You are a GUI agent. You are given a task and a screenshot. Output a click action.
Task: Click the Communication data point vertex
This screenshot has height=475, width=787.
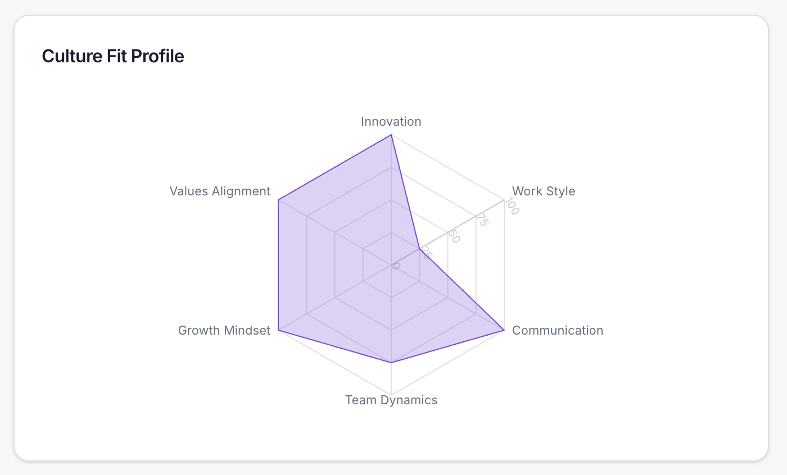pos(504,330)
